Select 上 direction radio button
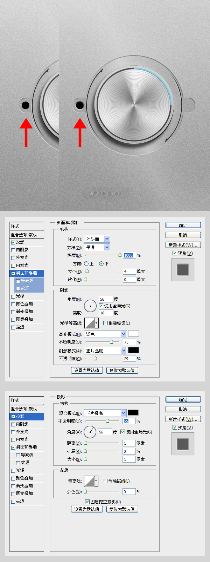 (86, 263)
